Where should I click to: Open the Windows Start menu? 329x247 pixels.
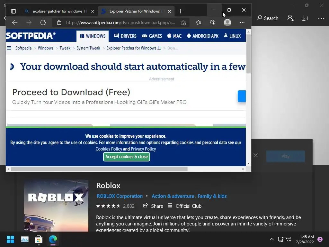coord(11,239)
